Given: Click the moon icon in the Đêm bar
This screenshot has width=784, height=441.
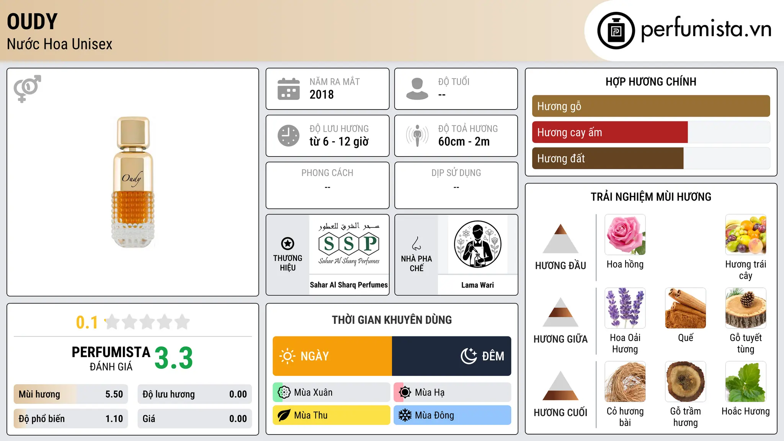Looking at the screenshot, I should pyautogui.click(x=469, y=356).
